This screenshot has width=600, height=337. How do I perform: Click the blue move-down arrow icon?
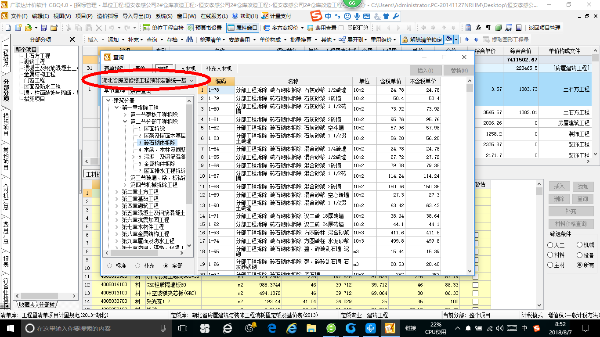pos(476,39)
